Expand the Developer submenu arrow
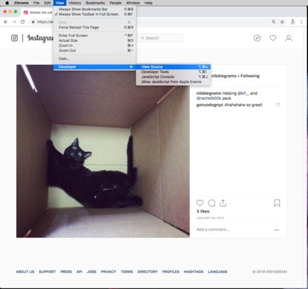The width and height of the screenshot is (308, 289). coord(132,67)
